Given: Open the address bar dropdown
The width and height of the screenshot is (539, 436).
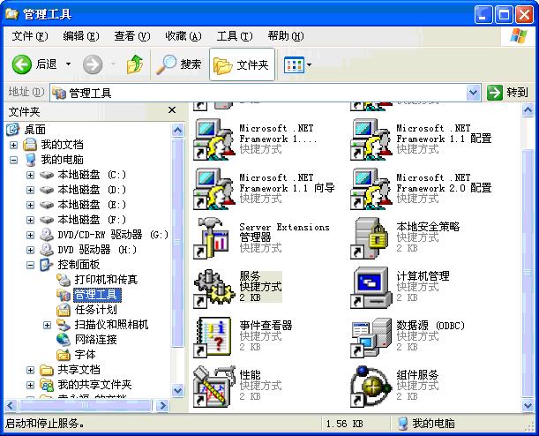Looking at the screenshot, I should (x=473, y=93).
